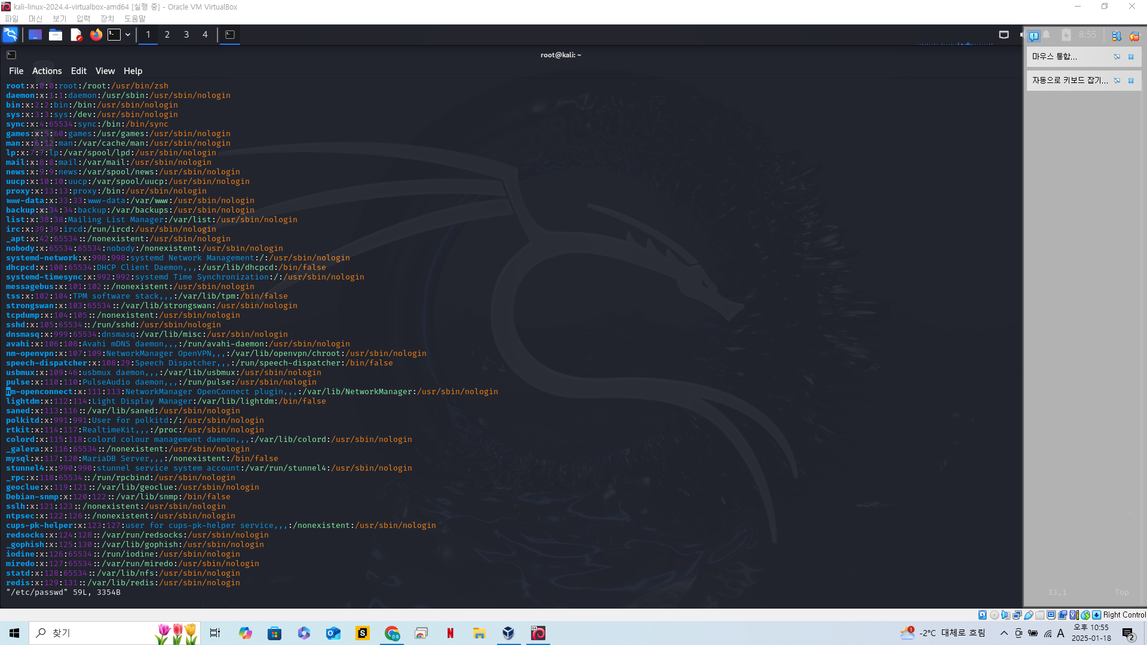Screen dimensions: 1147x645
Task: Click the text editor icon in Kali panel
Action: coord(76,35)
